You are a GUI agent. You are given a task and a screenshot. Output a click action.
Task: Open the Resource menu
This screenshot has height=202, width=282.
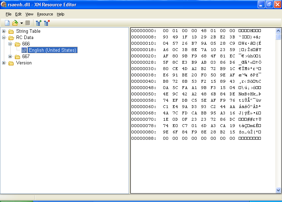(x=45, y=14)
